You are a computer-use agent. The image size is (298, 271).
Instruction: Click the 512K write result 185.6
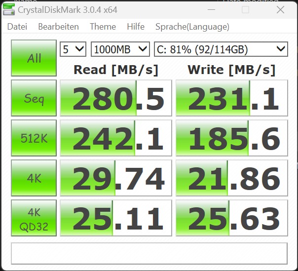232,138
